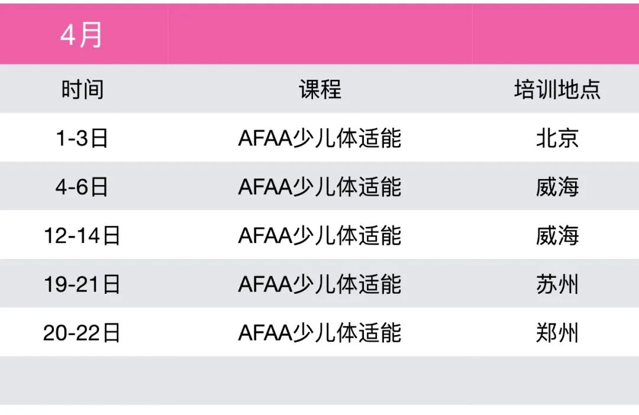The height and width of the screenshot is (415, 639).
Task: Select the 课程 column header
Action: (x=320, y=90)
